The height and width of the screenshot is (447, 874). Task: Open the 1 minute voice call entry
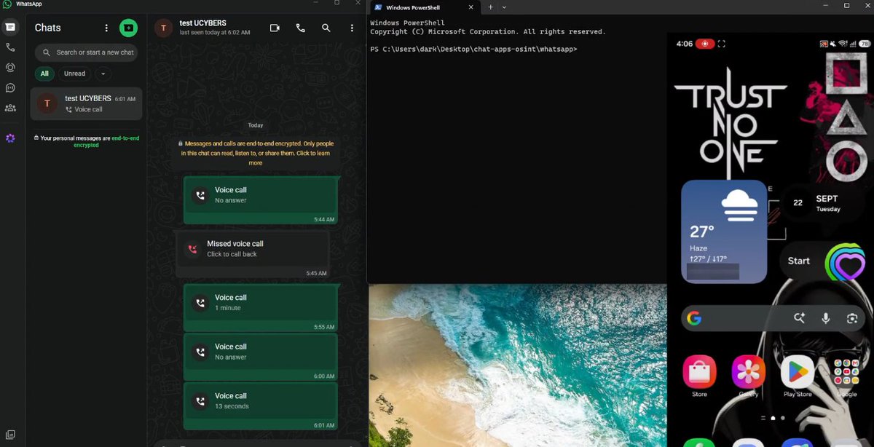261,307
